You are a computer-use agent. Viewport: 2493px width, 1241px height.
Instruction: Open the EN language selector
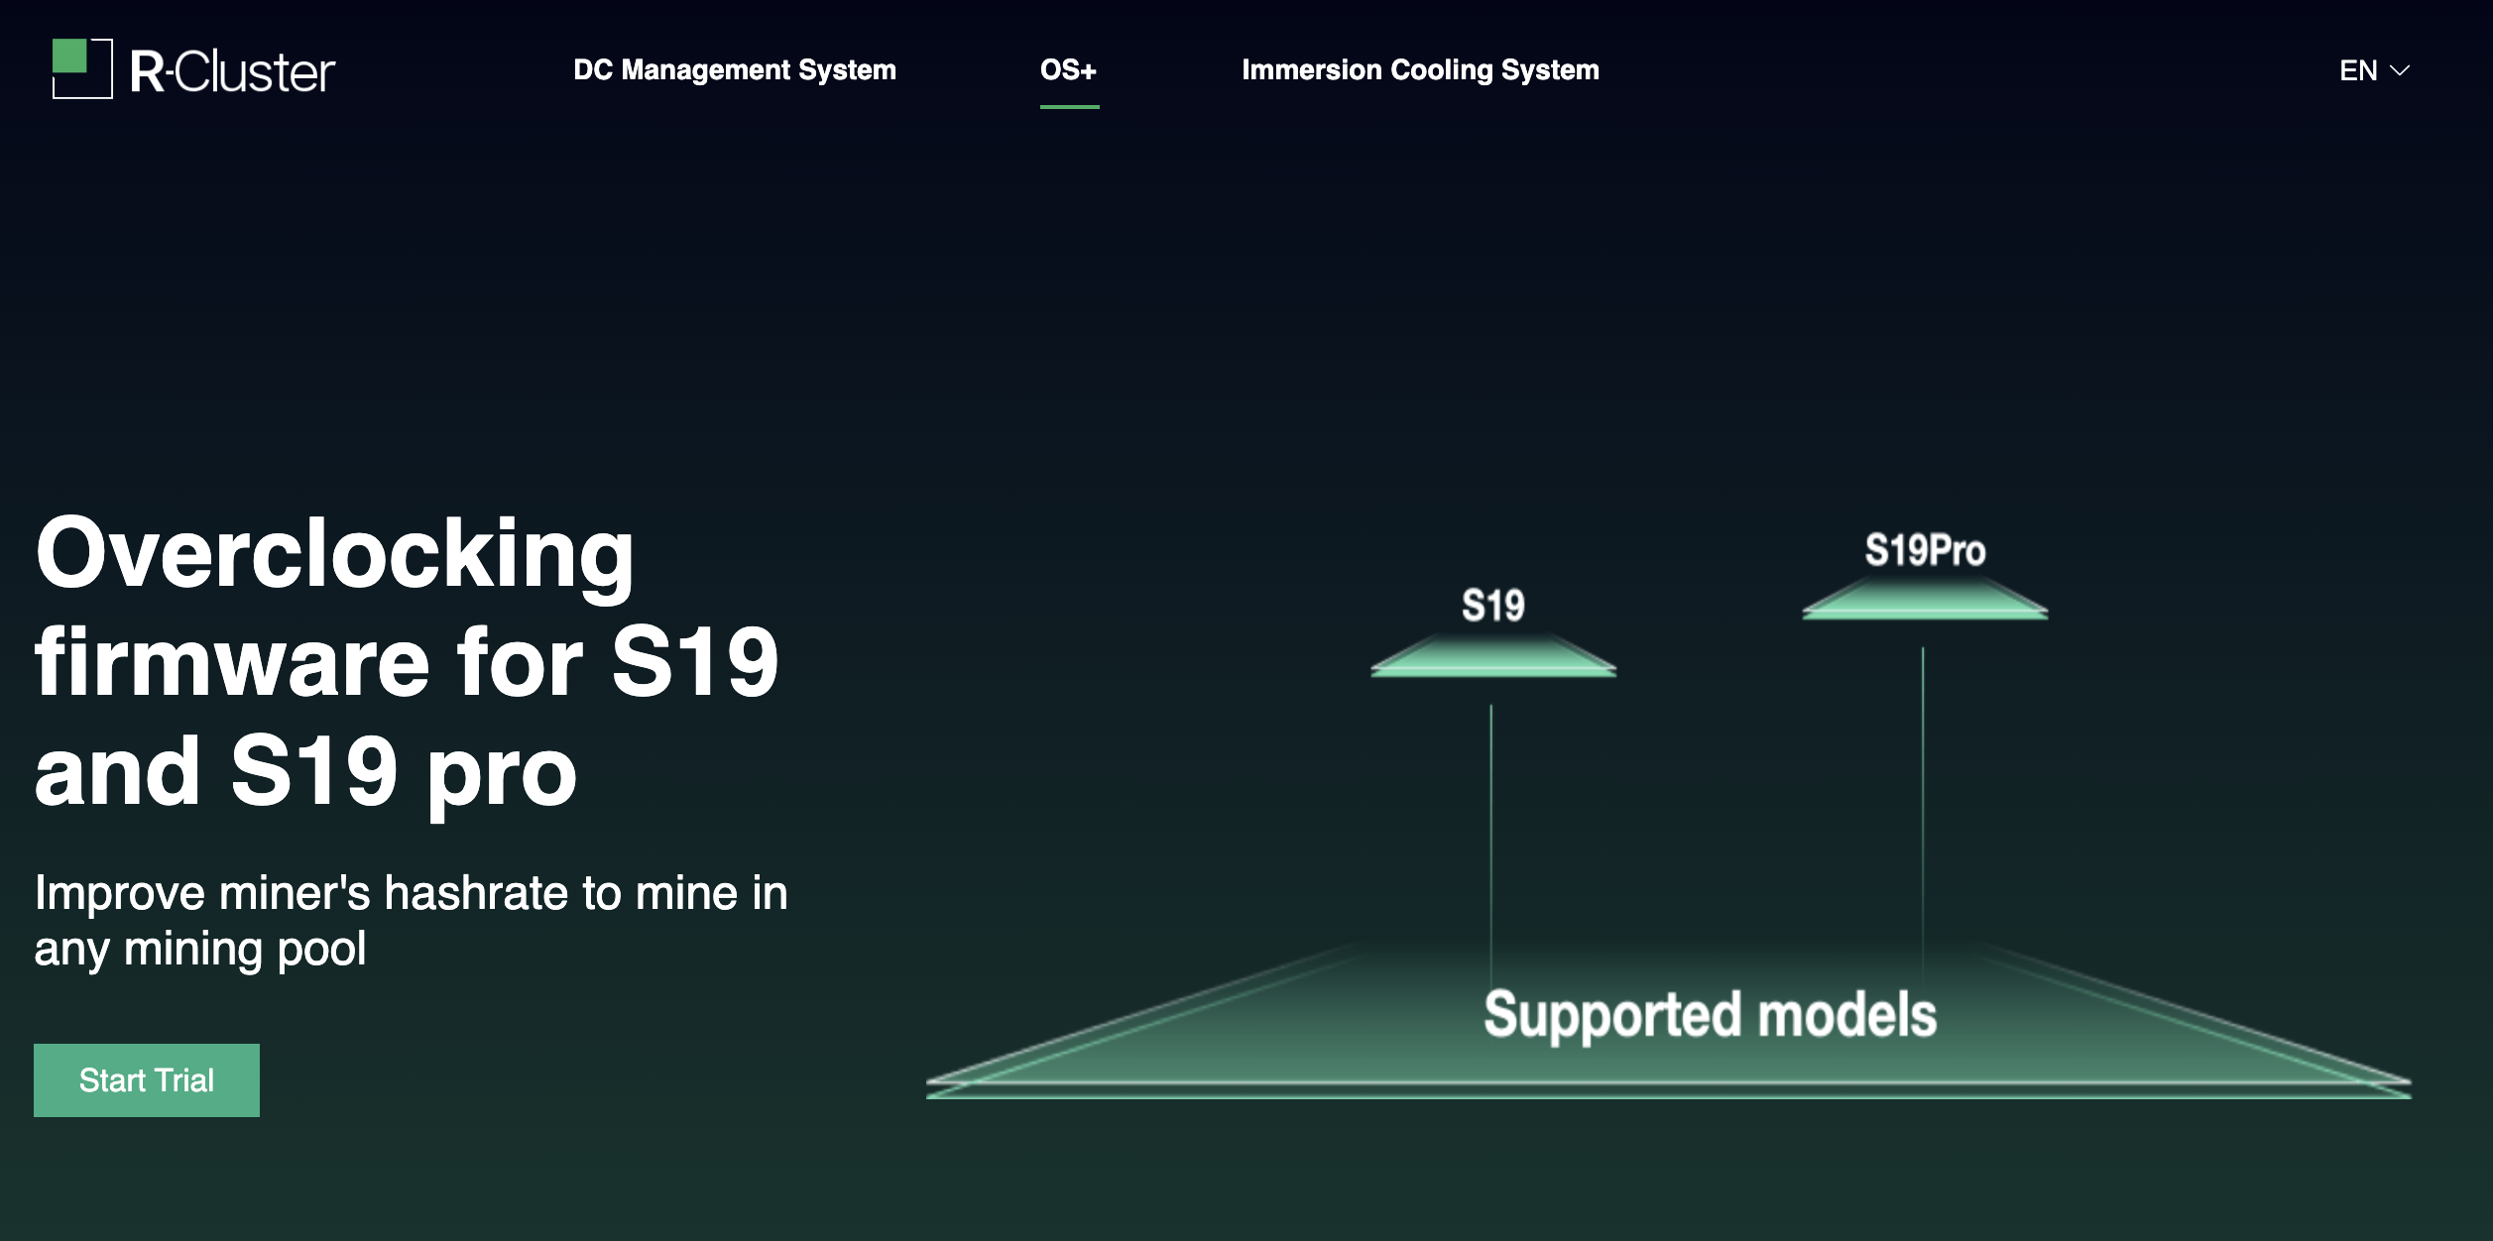[x=2358, y=71]
